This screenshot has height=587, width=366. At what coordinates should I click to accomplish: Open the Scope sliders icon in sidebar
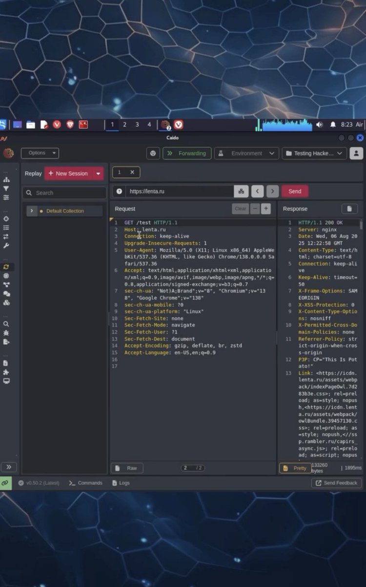point(6,197)
